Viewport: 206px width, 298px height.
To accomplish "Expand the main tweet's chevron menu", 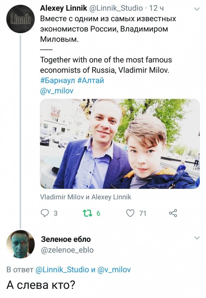I will pyautogui.click(x=197, y=9).
